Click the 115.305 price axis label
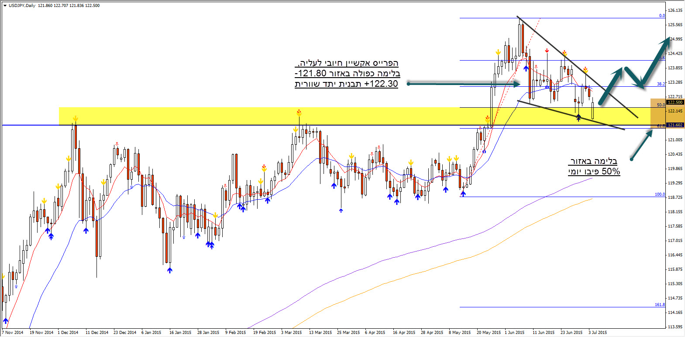 pos(675,283)
